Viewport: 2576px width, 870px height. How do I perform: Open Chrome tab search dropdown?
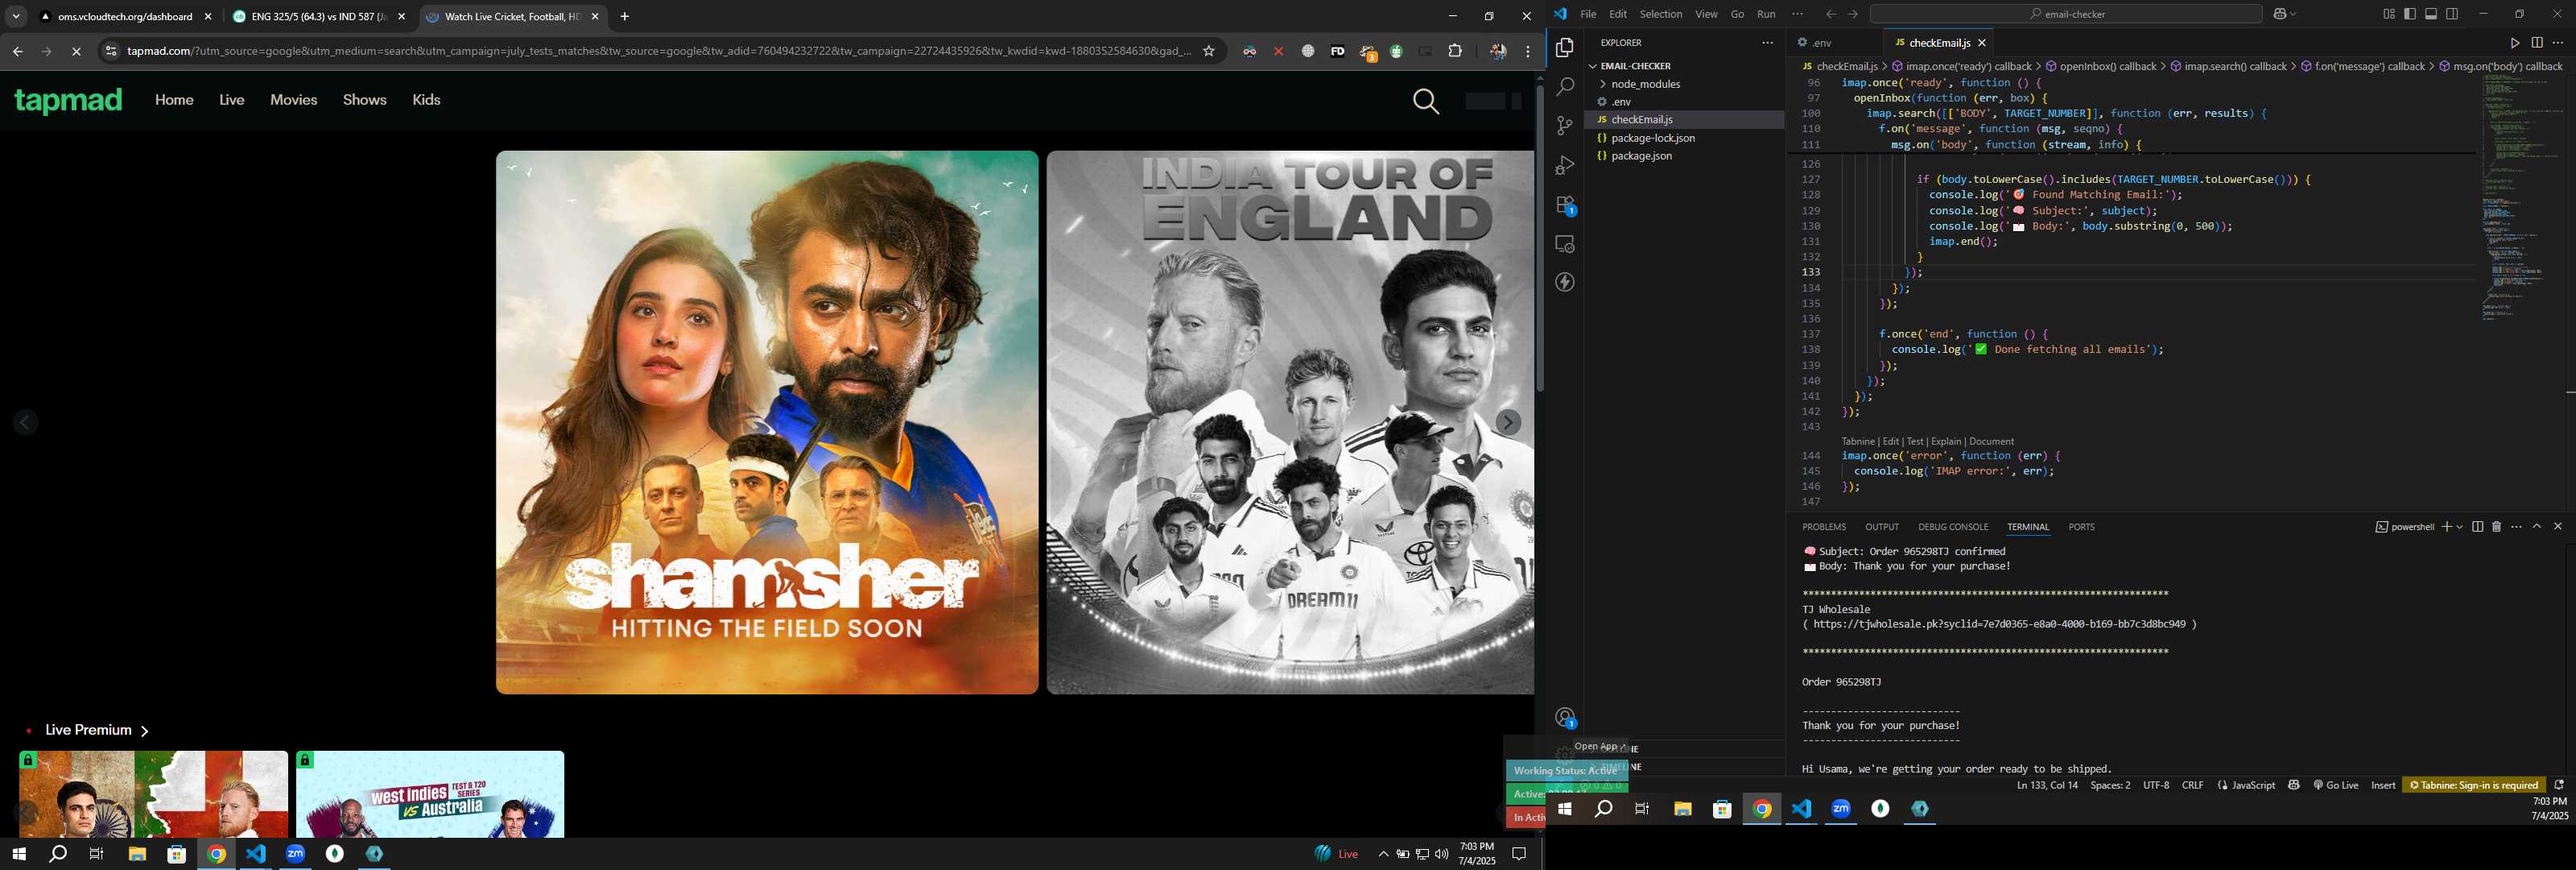pyautogui.click(x=15, y=16)
